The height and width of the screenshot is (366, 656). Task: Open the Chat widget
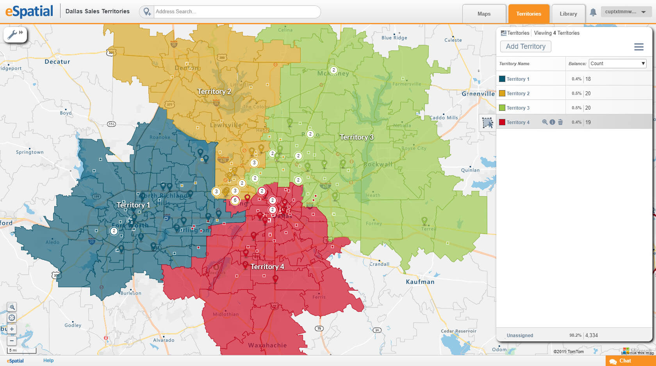[631, 361]
